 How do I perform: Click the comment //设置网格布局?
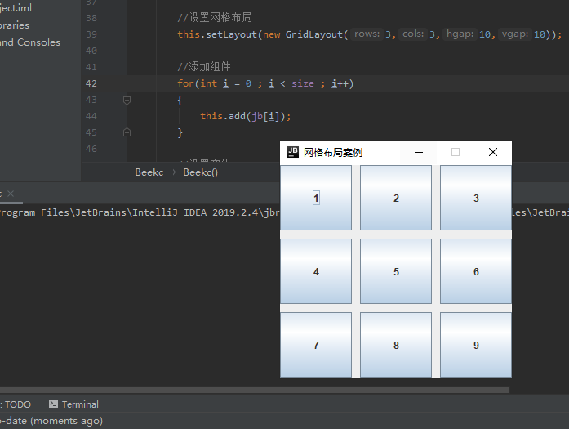215,17
